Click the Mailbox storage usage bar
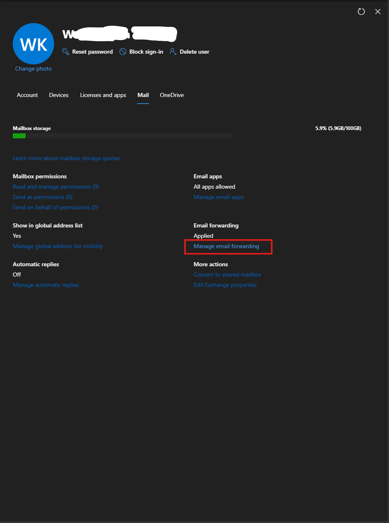This screenshot has width=389, height=523. (122, 136)
